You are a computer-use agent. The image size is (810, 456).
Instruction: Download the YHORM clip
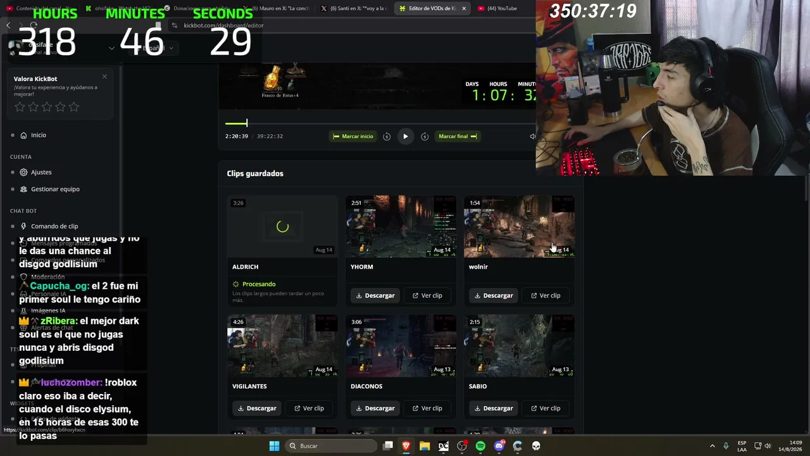(x=375, y=295)
